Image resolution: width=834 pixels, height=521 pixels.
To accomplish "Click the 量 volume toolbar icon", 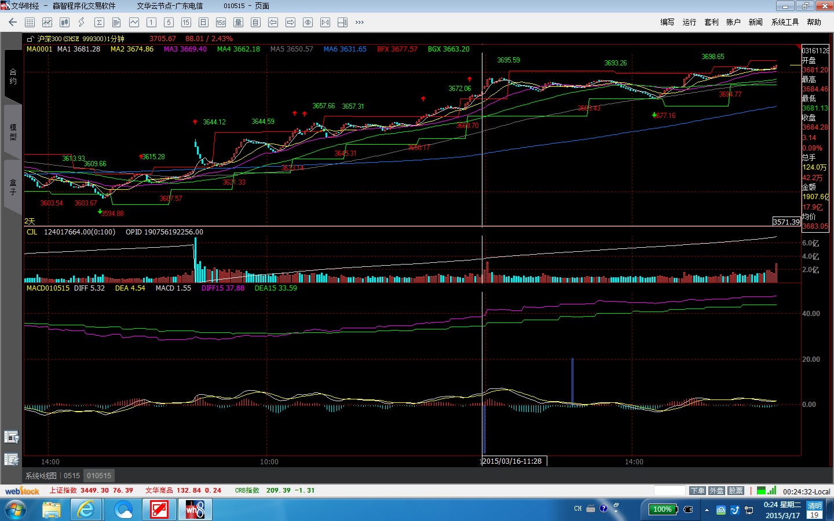I will point(238,22).
